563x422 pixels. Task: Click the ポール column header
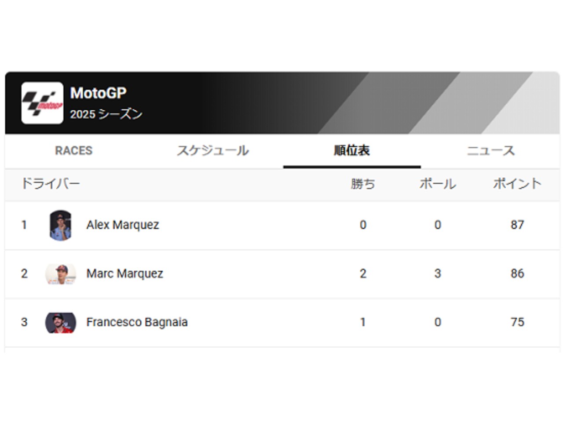pos(437,184)
